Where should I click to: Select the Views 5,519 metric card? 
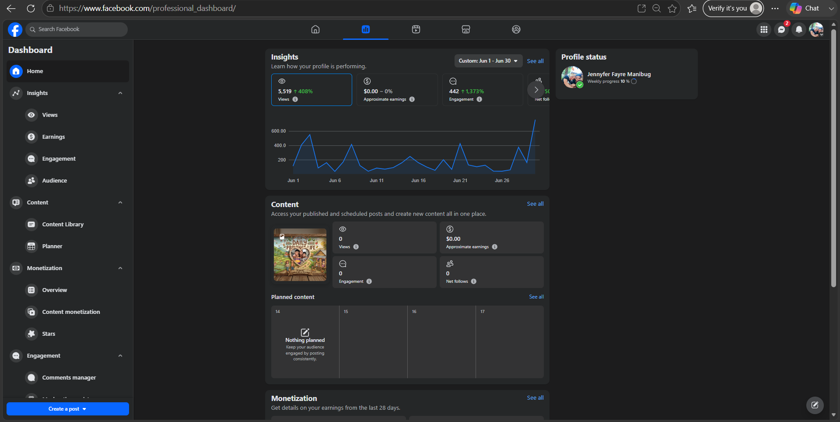311,90
